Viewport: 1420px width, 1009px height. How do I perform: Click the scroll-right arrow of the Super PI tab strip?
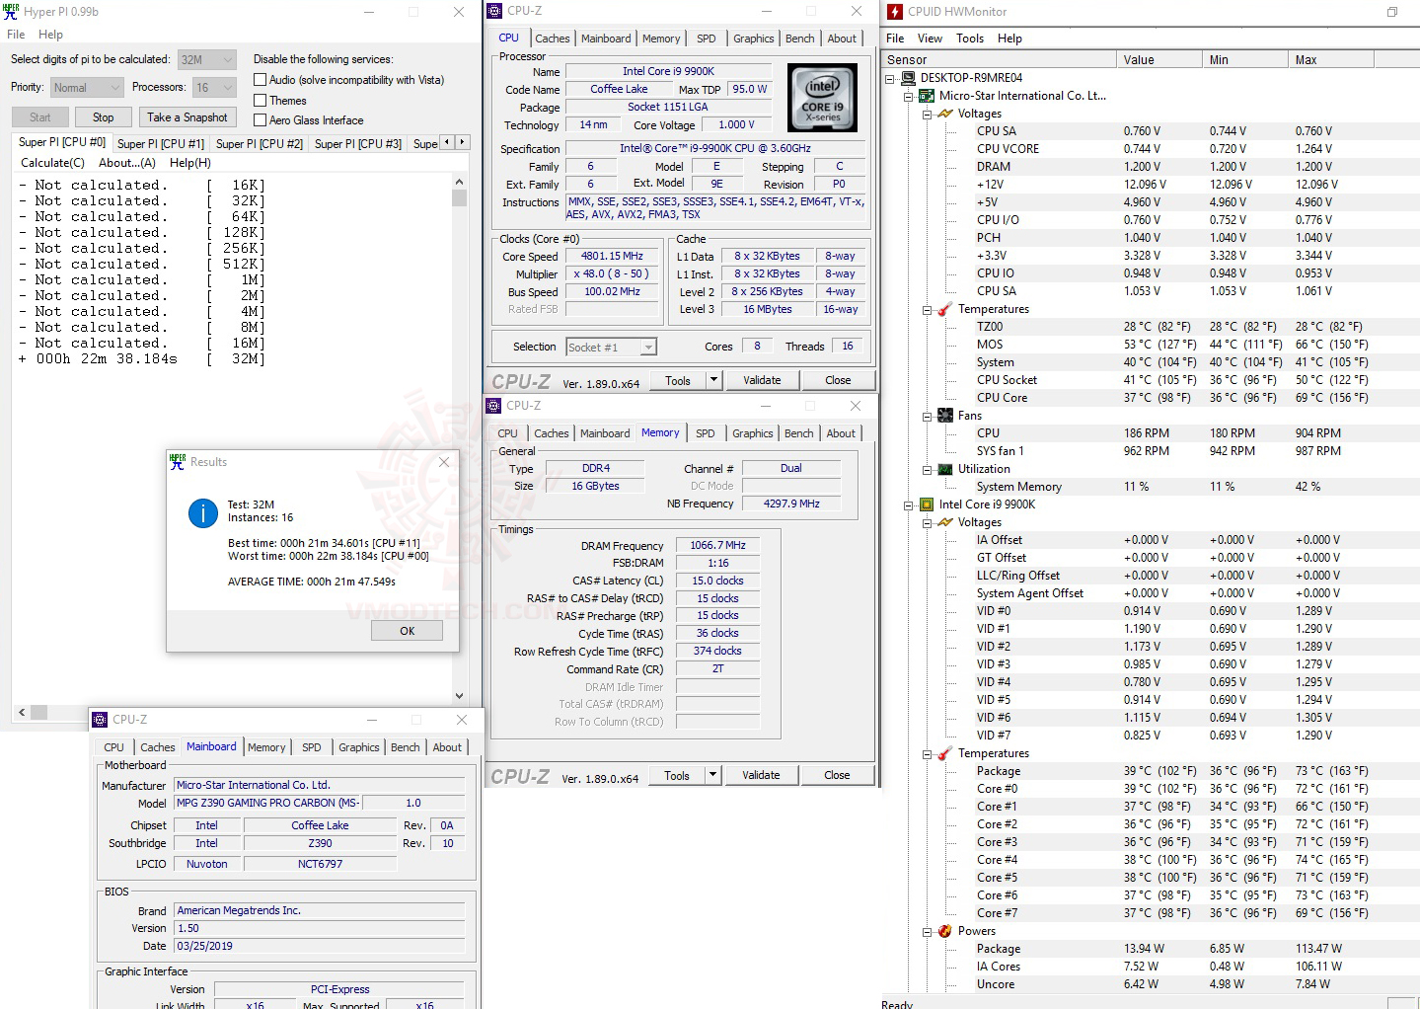point(462,142)
